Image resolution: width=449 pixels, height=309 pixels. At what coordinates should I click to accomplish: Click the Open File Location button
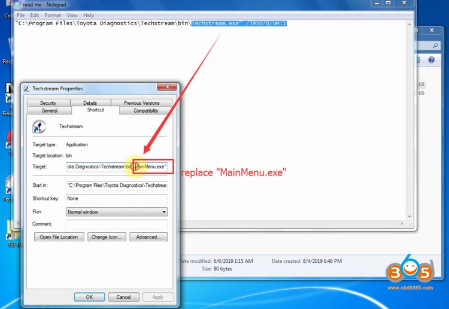pos(59,237)
